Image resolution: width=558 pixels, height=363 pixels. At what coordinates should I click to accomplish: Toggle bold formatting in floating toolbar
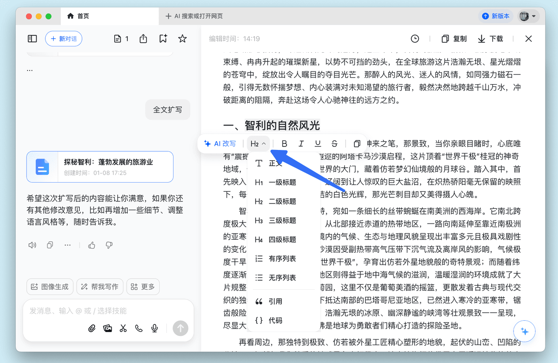pos(284,144)
